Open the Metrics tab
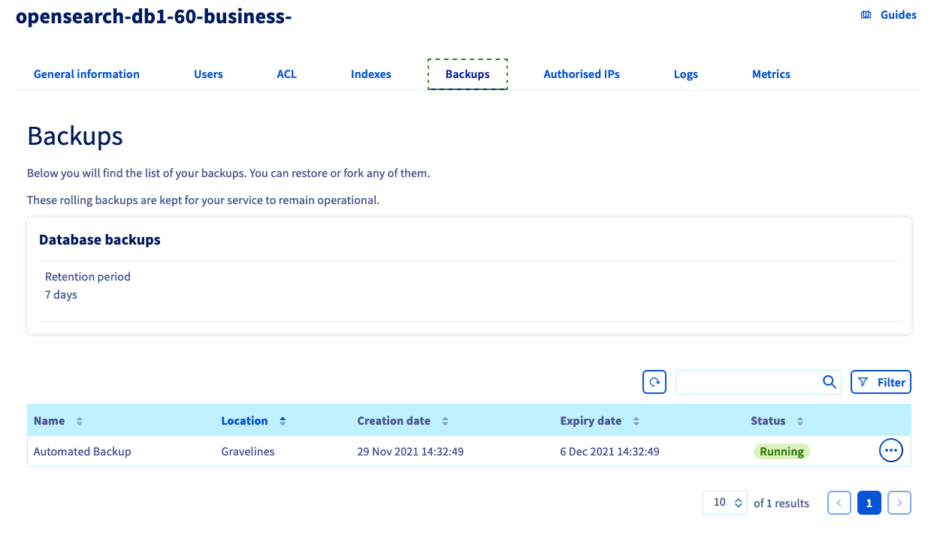The image size is (937, 538). [771, 74]
